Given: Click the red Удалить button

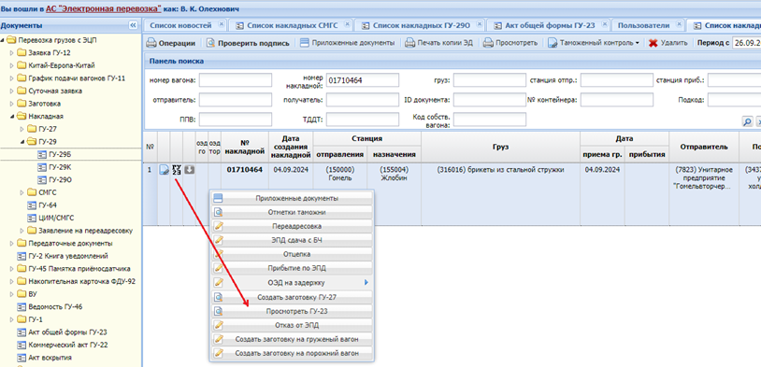Looking at the screenshot, I should click(x=668, y=43).
